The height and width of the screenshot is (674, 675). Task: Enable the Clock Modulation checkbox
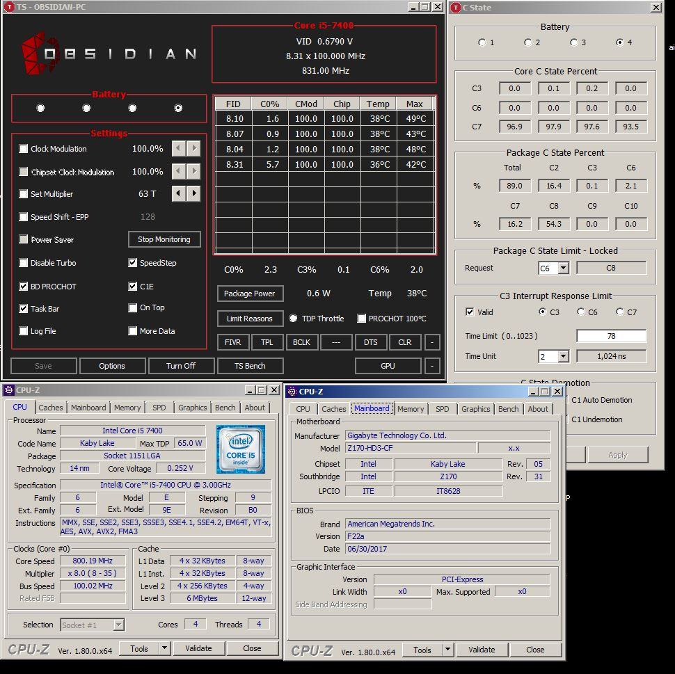click(24, 149)
